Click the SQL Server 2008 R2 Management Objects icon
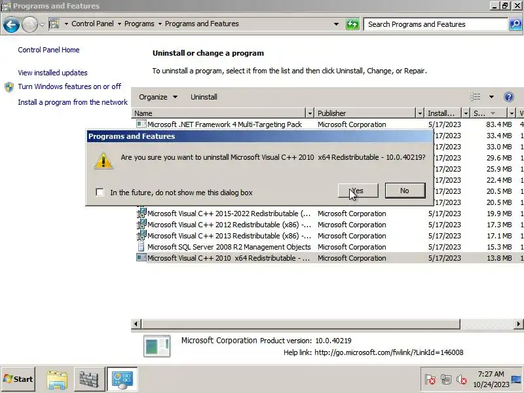 [141, 247]
